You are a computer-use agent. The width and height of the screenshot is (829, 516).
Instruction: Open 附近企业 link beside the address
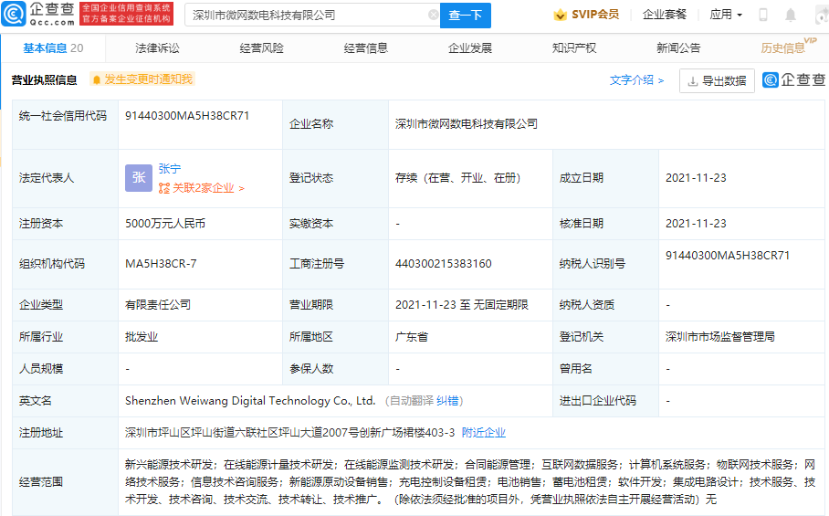[483, 432]
